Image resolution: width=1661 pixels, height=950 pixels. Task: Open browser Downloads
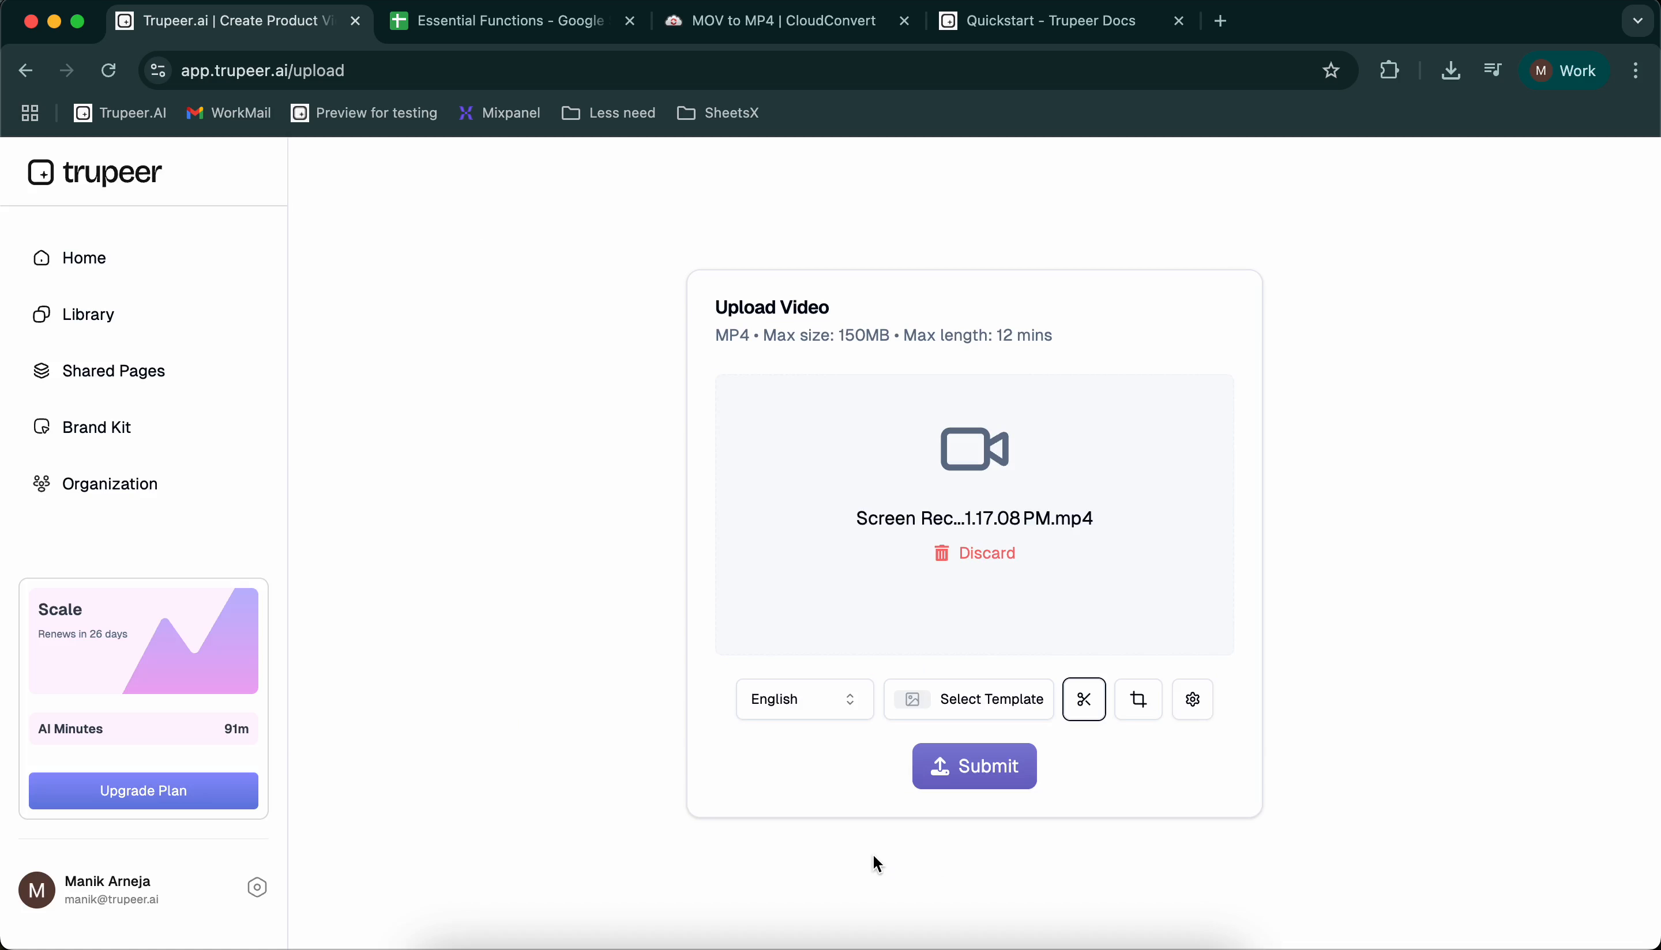1451,70
